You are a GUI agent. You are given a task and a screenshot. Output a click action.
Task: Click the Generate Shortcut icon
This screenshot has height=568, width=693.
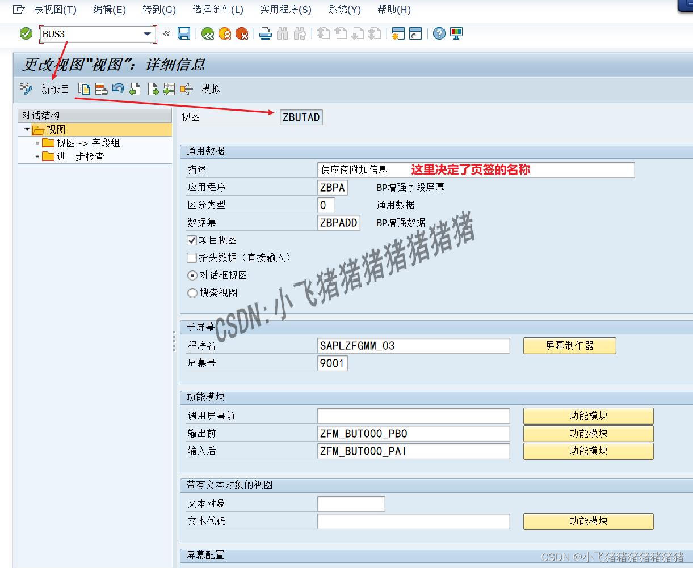pyautogui.click(x=415, y=34)
